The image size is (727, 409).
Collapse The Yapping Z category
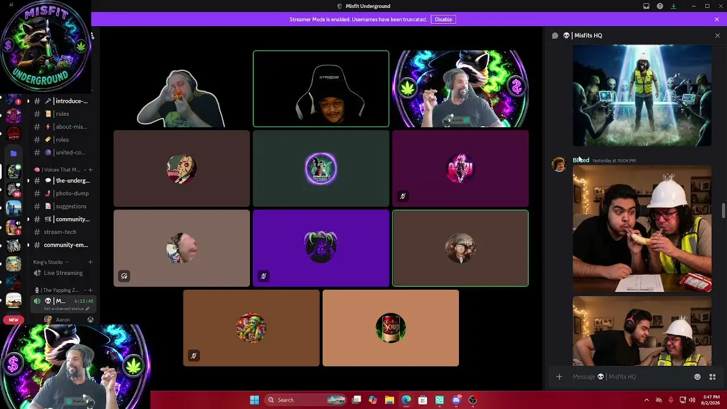59,290
